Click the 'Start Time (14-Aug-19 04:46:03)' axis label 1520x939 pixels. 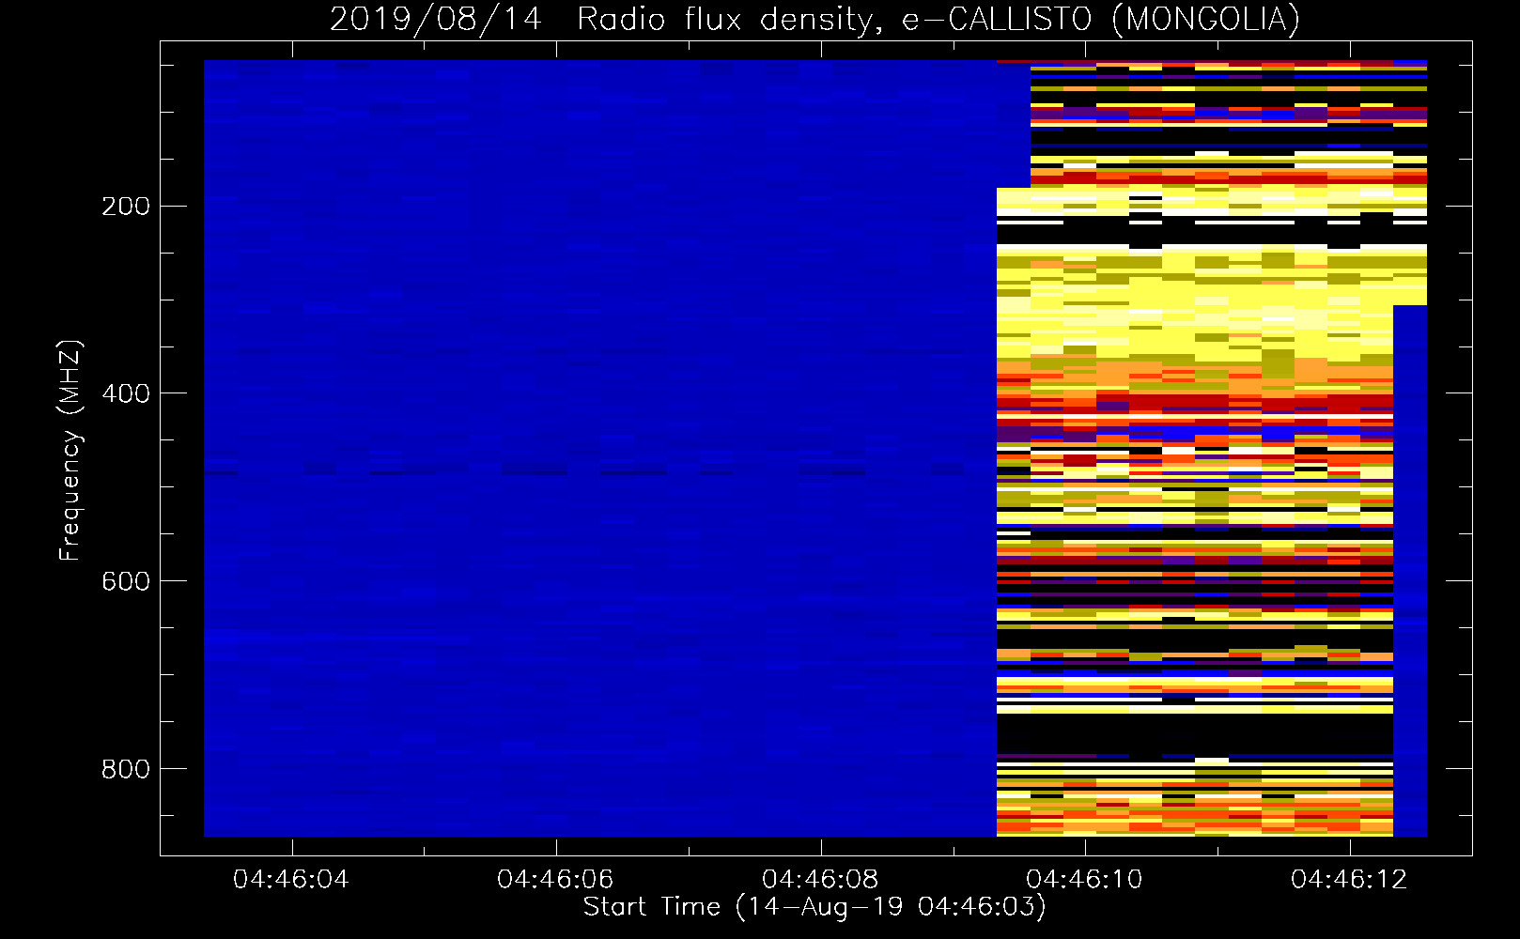(814, 907)
